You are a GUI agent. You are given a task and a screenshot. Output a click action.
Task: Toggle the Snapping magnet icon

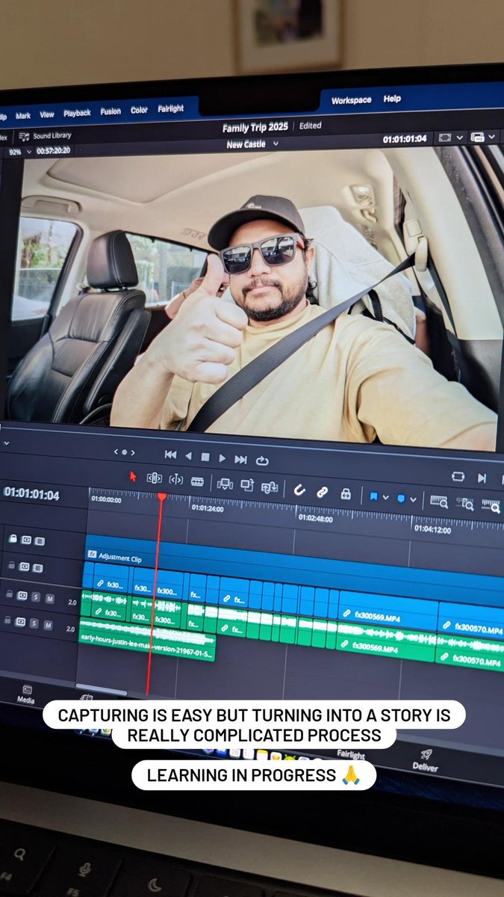click(299, 490)
